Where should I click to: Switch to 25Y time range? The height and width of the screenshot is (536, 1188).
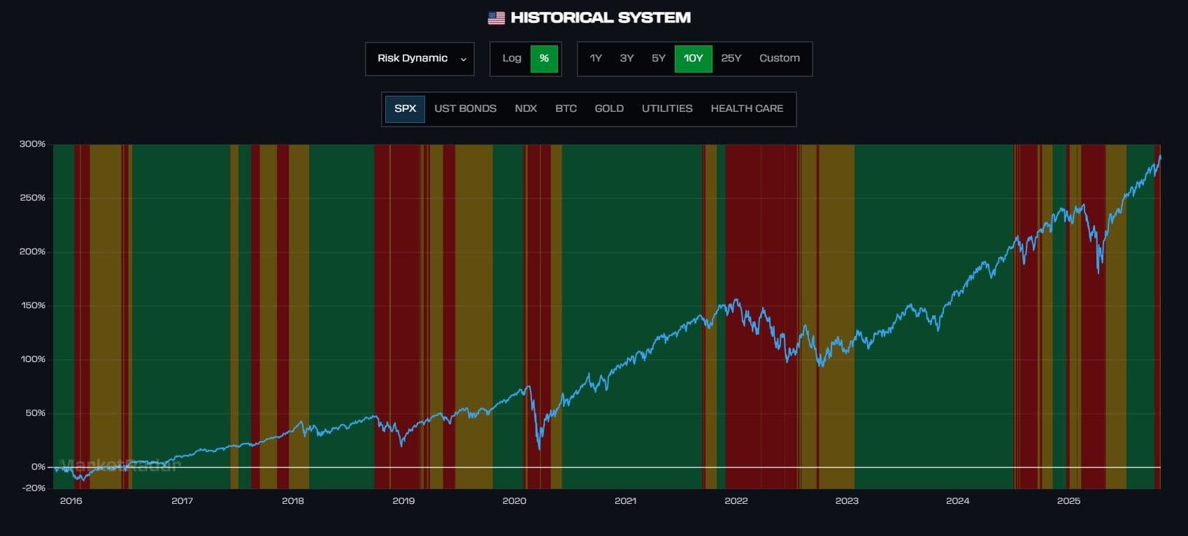tap(731, 59)
